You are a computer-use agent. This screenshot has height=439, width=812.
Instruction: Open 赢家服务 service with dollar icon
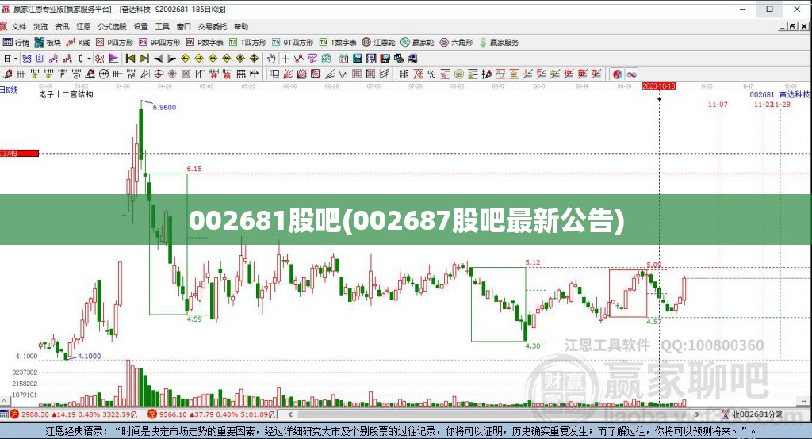pos(499,43)
